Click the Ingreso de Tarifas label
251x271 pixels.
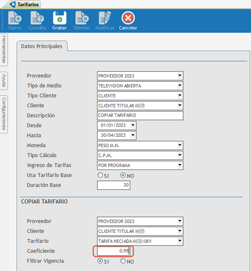coord(49,165)
